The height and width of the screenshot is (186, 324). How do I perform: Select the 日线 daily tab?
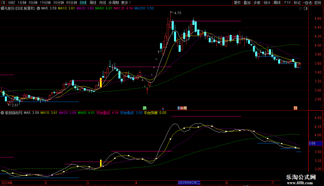pos(83,3)
